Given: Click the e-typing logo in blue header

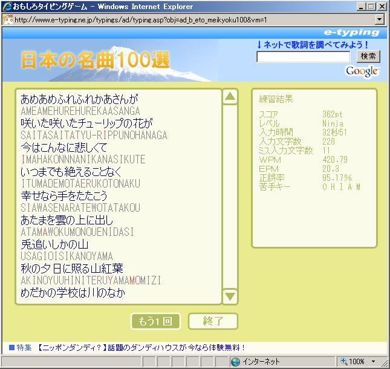Looking at the screenshot, I should coord(352,32).
